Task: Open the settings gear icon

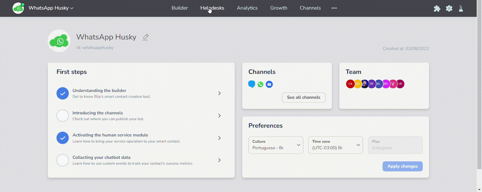Action: pos(449,8)
